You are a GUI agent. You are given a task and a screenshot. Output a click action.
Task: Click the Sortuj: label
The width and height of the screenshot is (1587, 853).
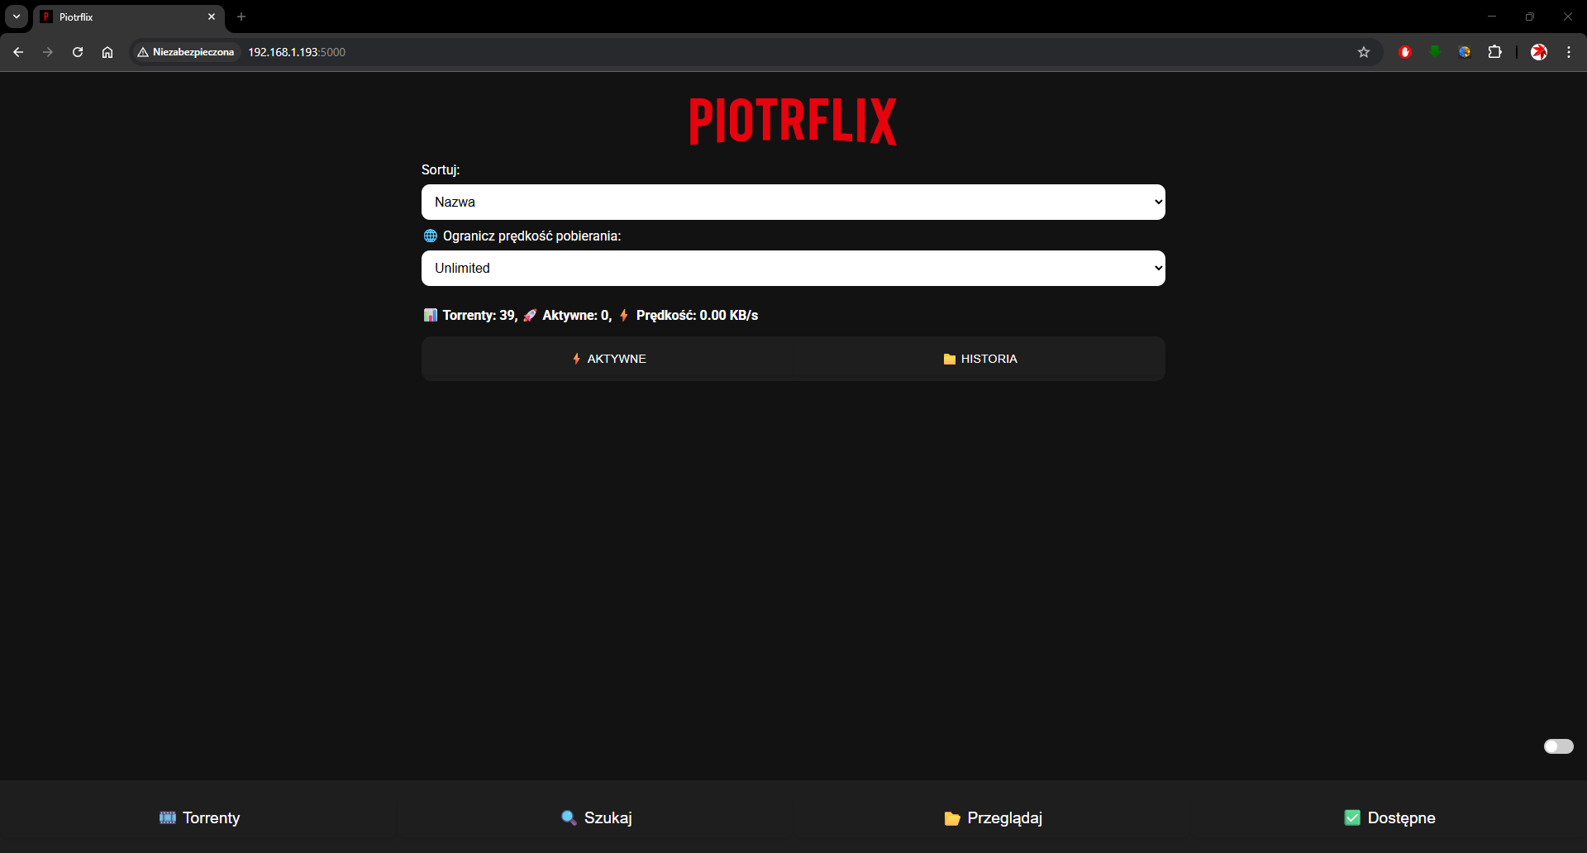(x=441, y=169)
